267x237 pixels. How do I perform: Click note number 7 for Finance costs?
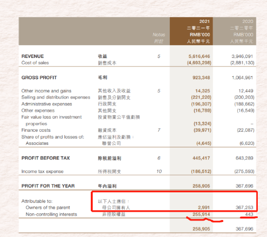coord(159,130)
